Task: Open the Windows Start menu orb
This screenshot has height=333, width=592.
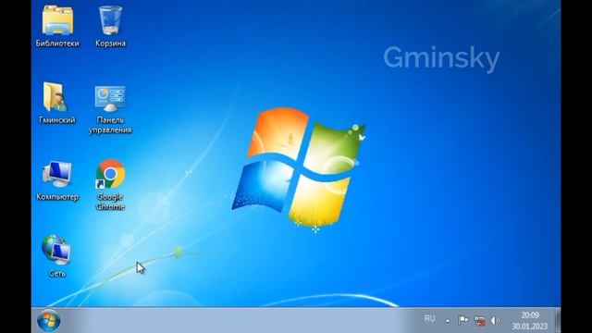Action: (x=49, y=321)
